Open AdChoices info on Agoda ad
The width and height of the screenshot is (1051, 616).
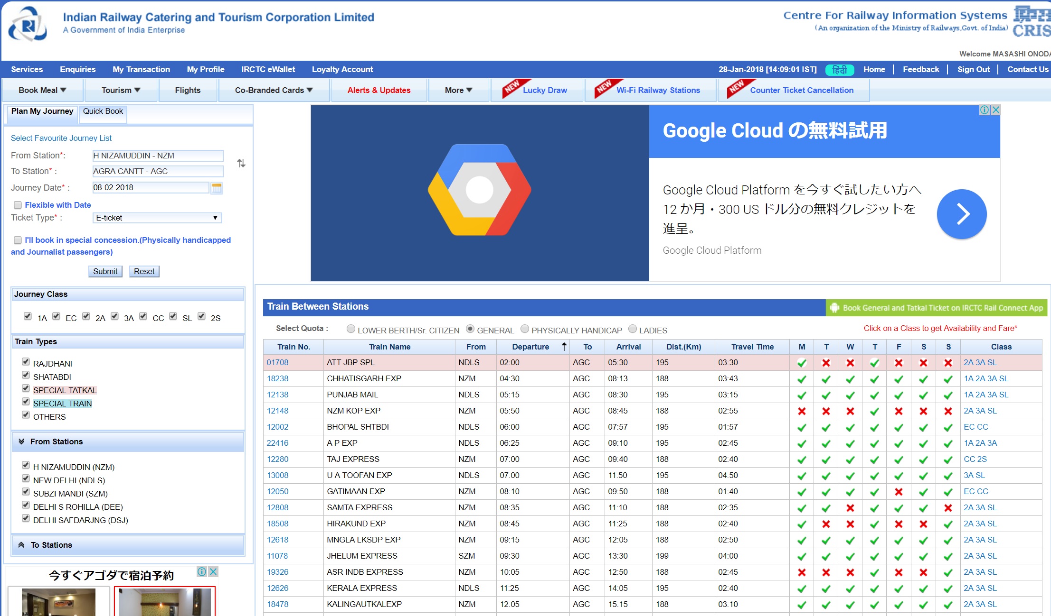(202, 571)
